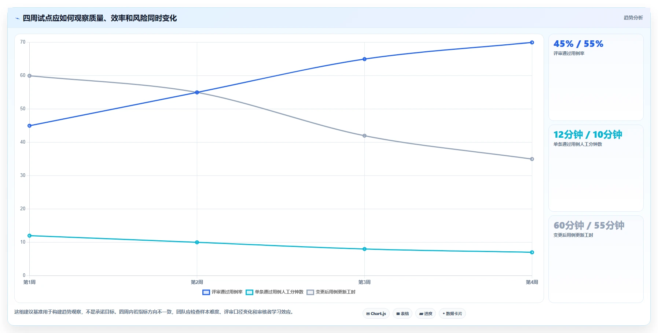Click the blue data point at 第3周 (65)
Viewport: 658px width, 333px height.
pyautogui.click(x=364, y=59)
